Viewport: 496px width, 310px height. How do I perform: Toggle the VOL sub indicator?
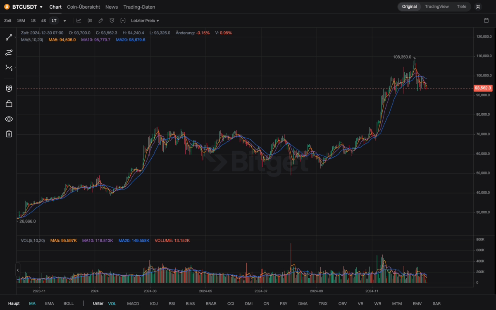tap(112, 303)
